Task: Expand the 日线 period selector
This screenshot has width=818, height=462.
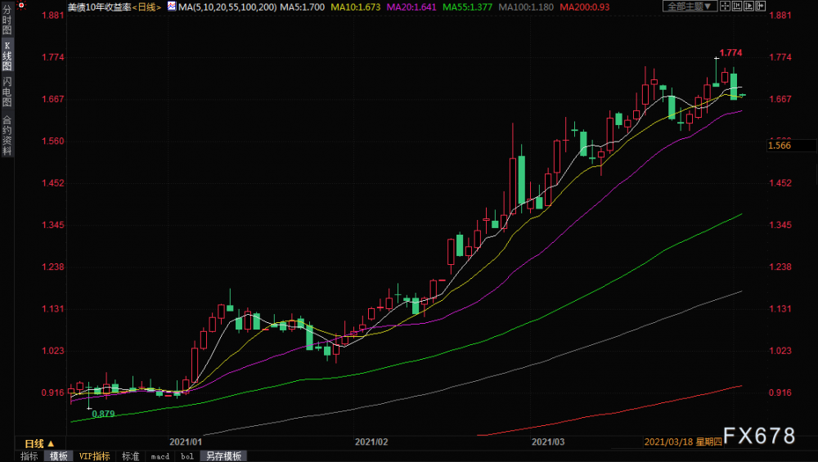Action: (x=39, y=444)
